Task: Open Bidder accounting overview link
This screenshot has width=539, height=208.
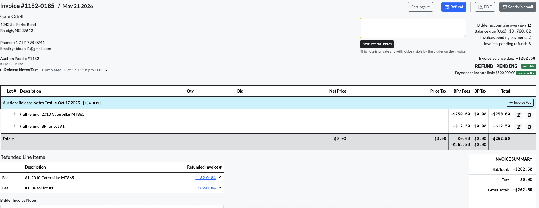Action: (501, 25)
